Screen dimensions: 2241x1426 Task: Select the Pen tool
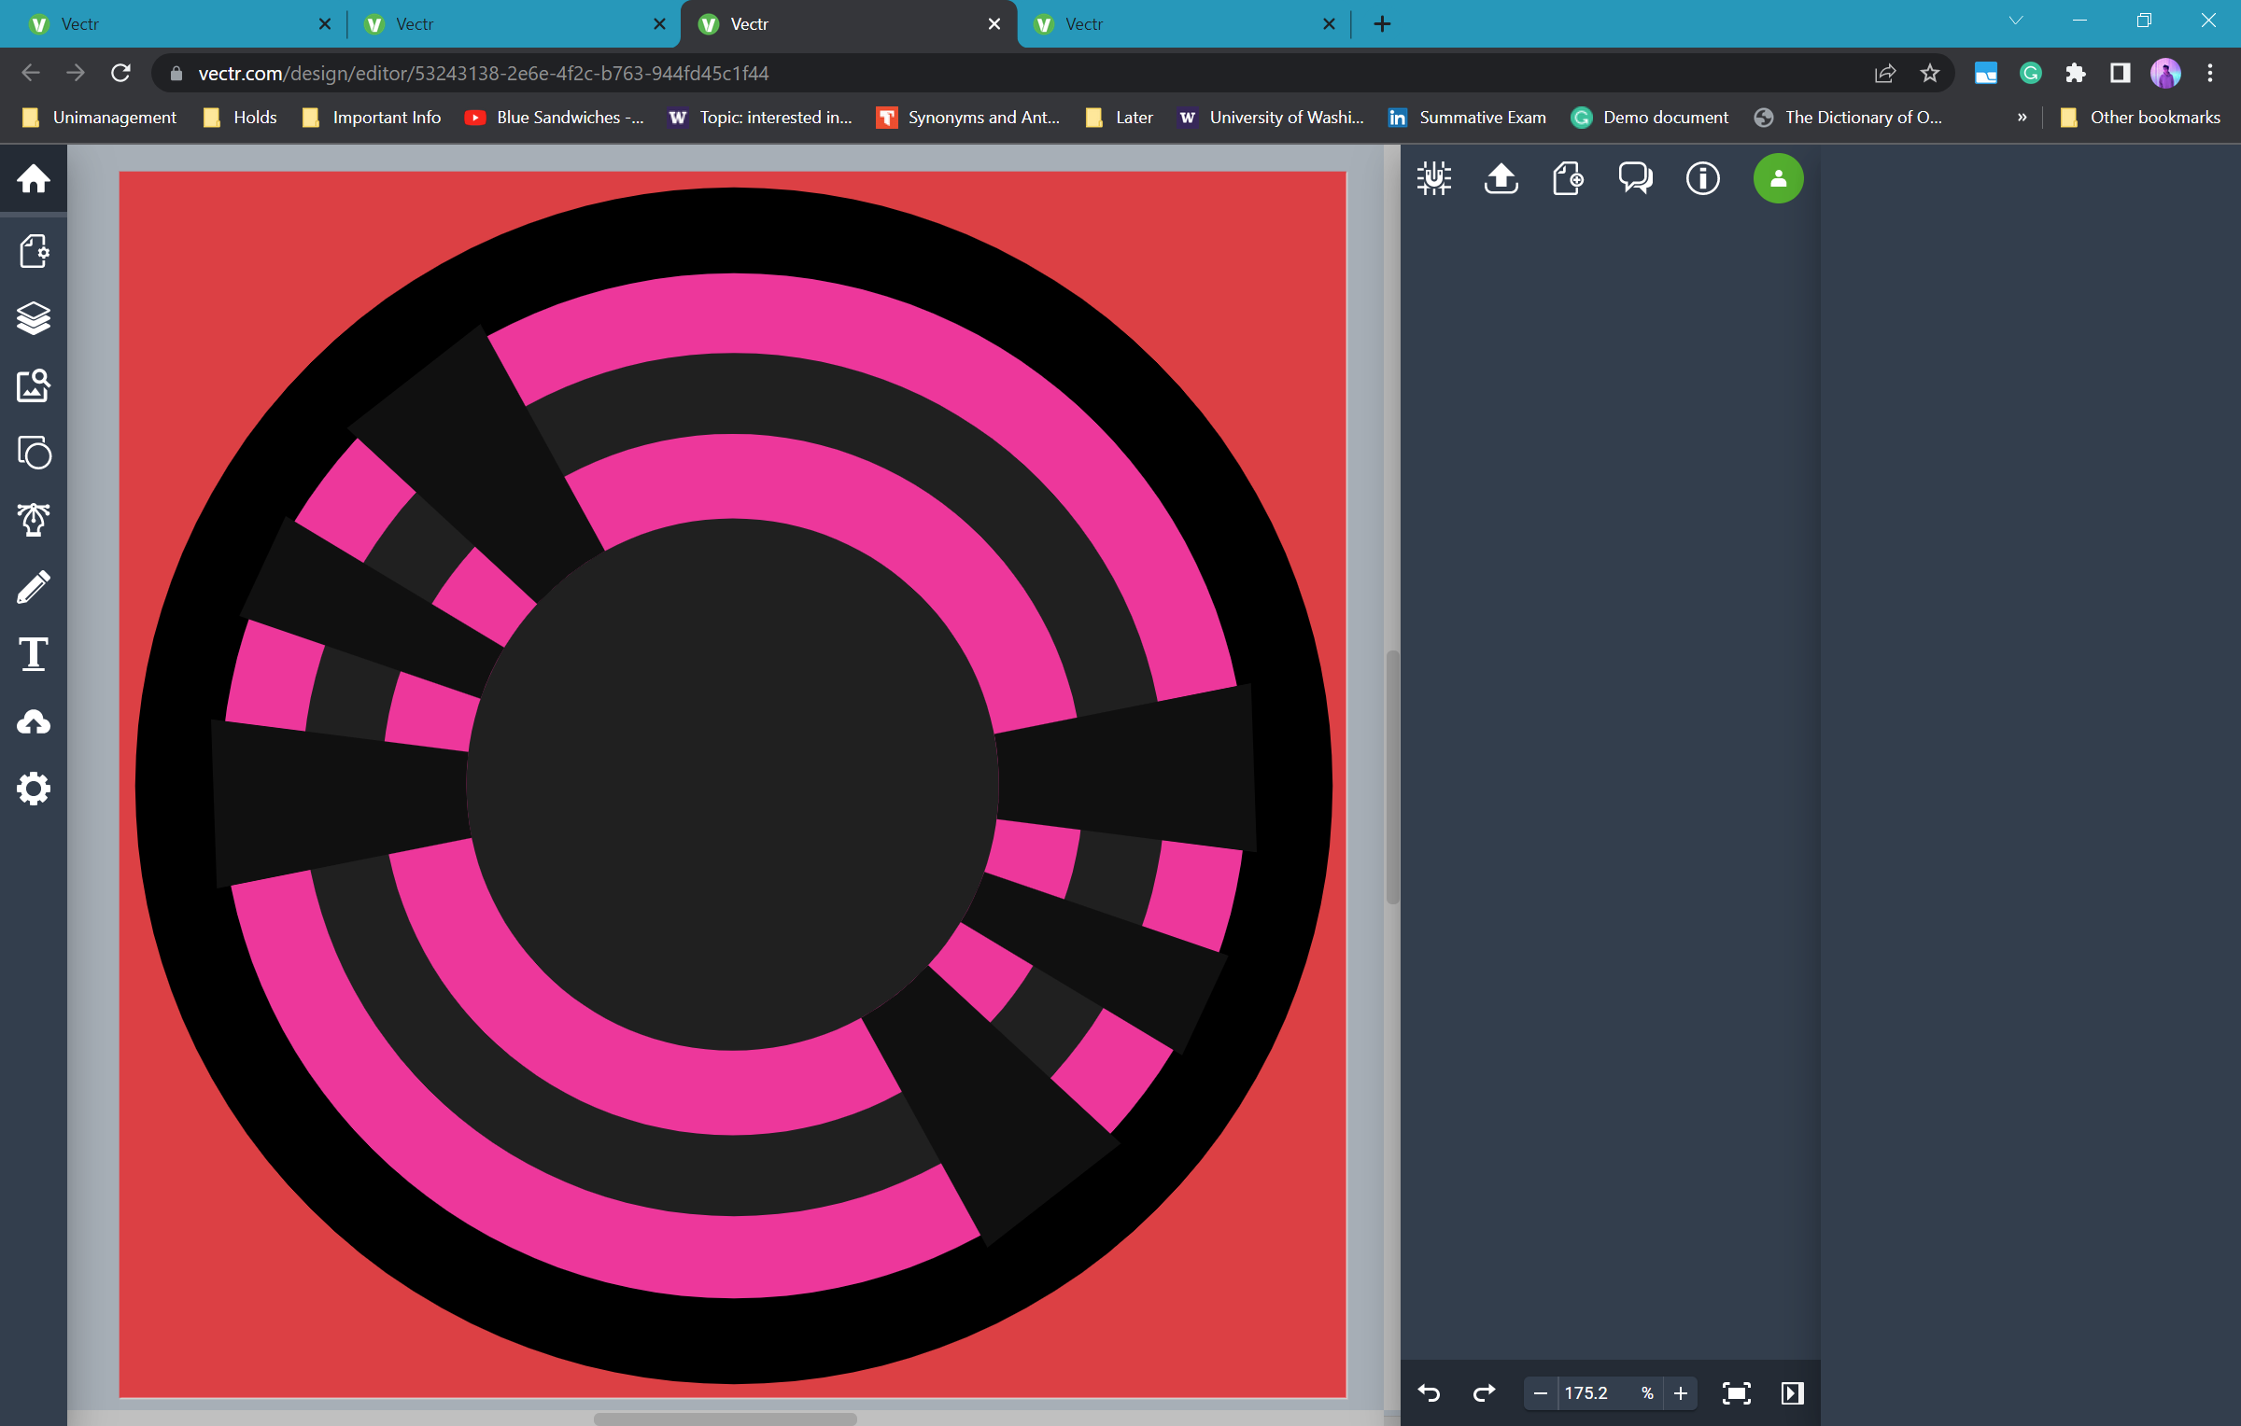pos(34,520)
